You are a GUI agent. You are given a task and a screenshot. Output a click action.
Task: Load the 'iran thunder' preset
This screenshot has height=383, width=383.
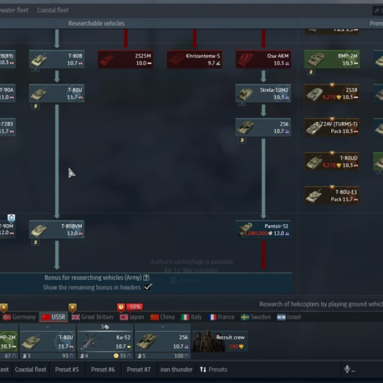(176, 369)
